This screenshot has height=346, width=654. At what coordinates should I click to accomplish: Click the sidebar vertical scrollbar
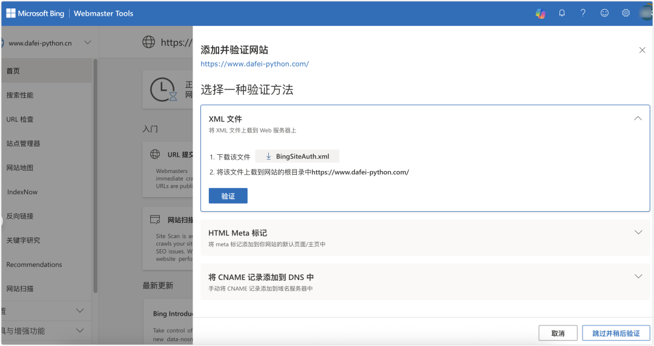coord(95,175)
